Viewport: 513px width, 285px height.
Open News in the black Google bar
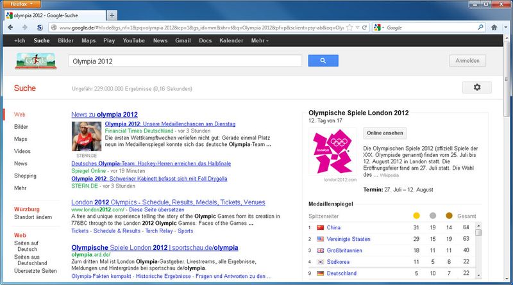[160, 40]
